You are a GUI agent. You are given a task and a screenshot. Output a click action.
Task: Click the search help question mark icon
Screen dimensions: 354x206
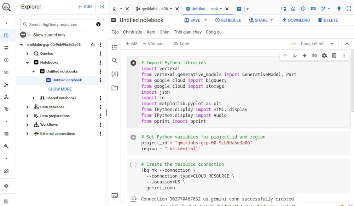click(98, 24)
